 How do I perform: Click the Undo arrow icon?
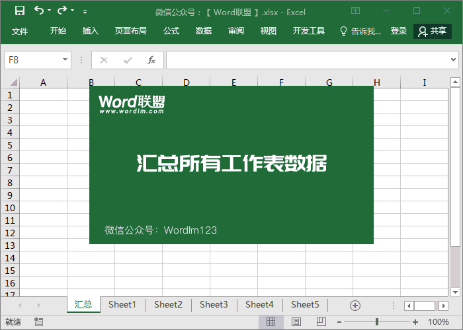tap(39, 11)
